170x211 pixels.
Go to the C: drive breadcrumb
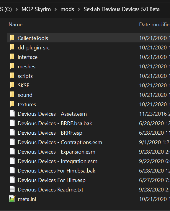6,9
